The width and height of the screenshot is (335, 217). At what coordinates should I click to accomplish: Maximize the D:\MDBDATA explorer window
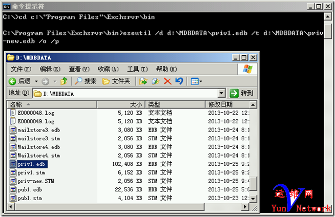[244, 58]
